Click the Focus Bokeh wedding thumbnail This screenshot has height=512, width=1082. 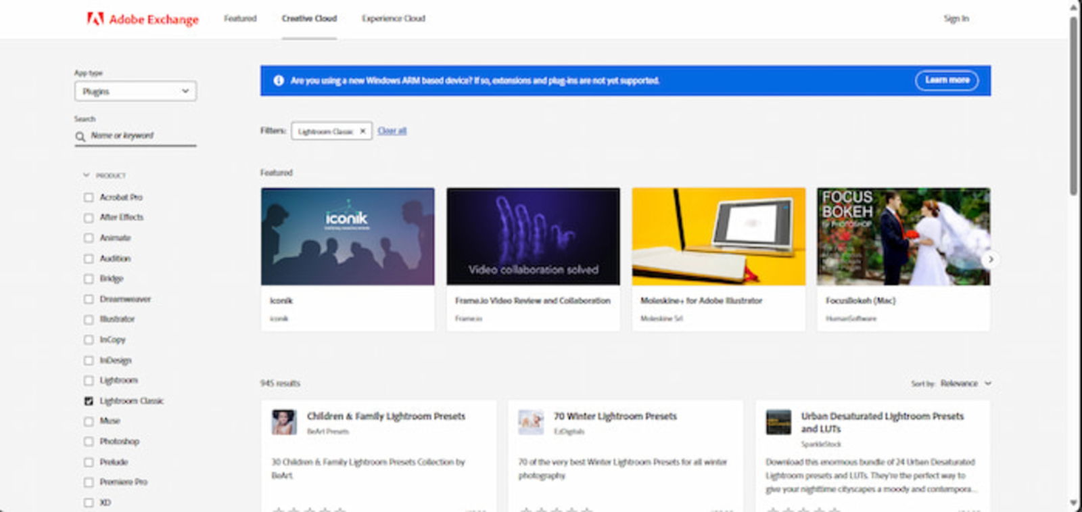(903, 236)
